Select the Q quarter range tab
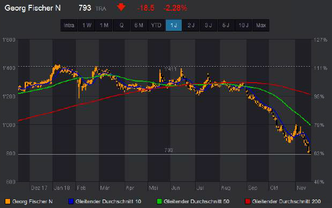 coord(121,26)
